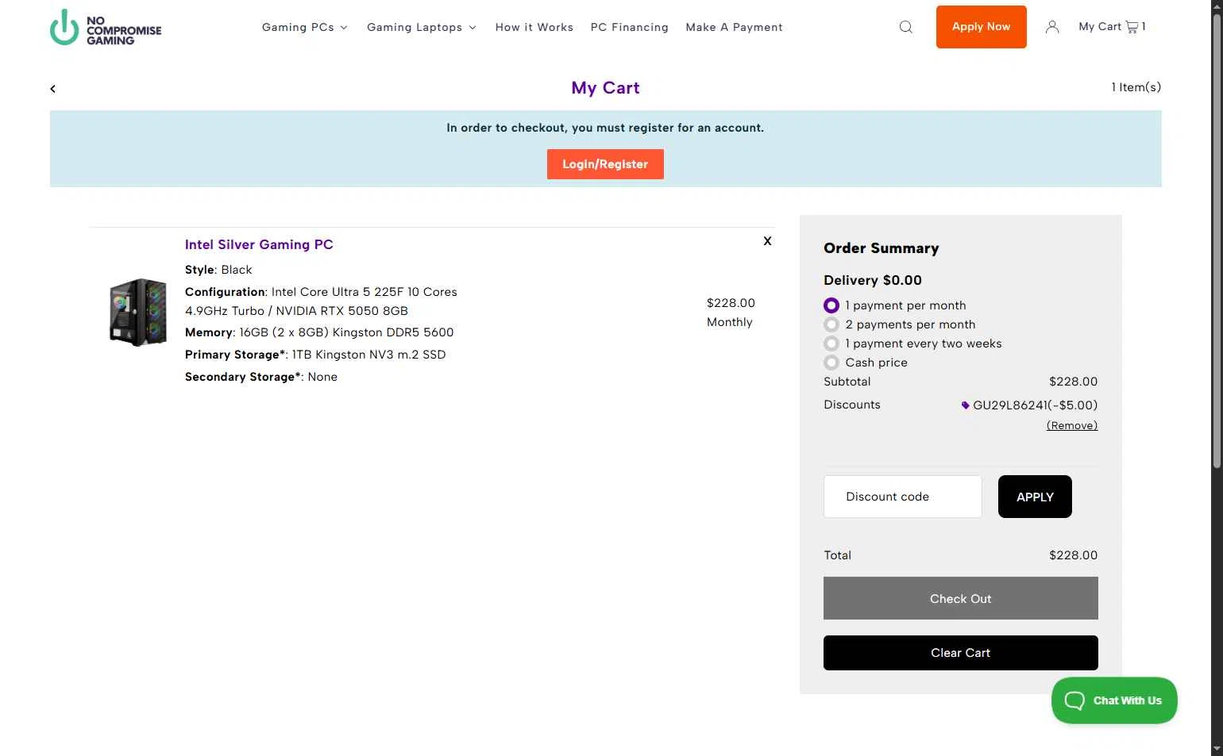The image size is (1223, 756).
Task: Go back using the left arrow
Action: [x=53, y=89]
